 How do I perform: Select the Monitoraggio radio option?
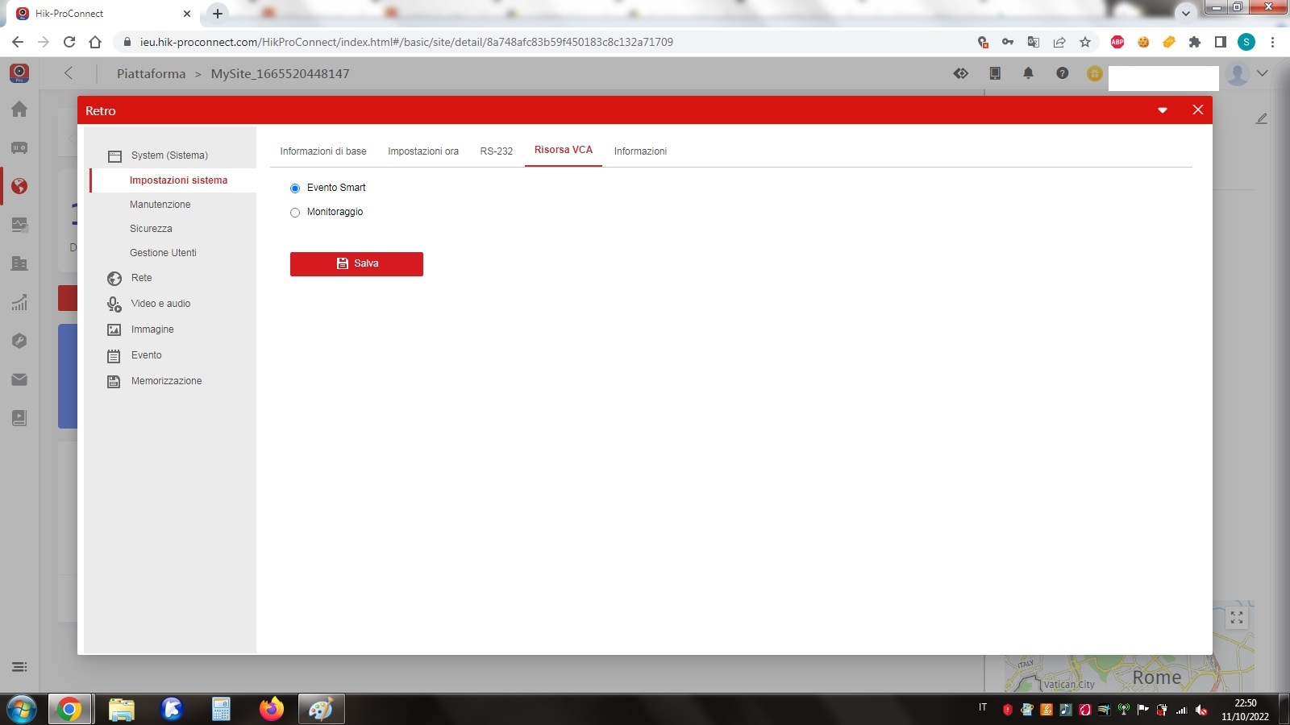point(295,213)
